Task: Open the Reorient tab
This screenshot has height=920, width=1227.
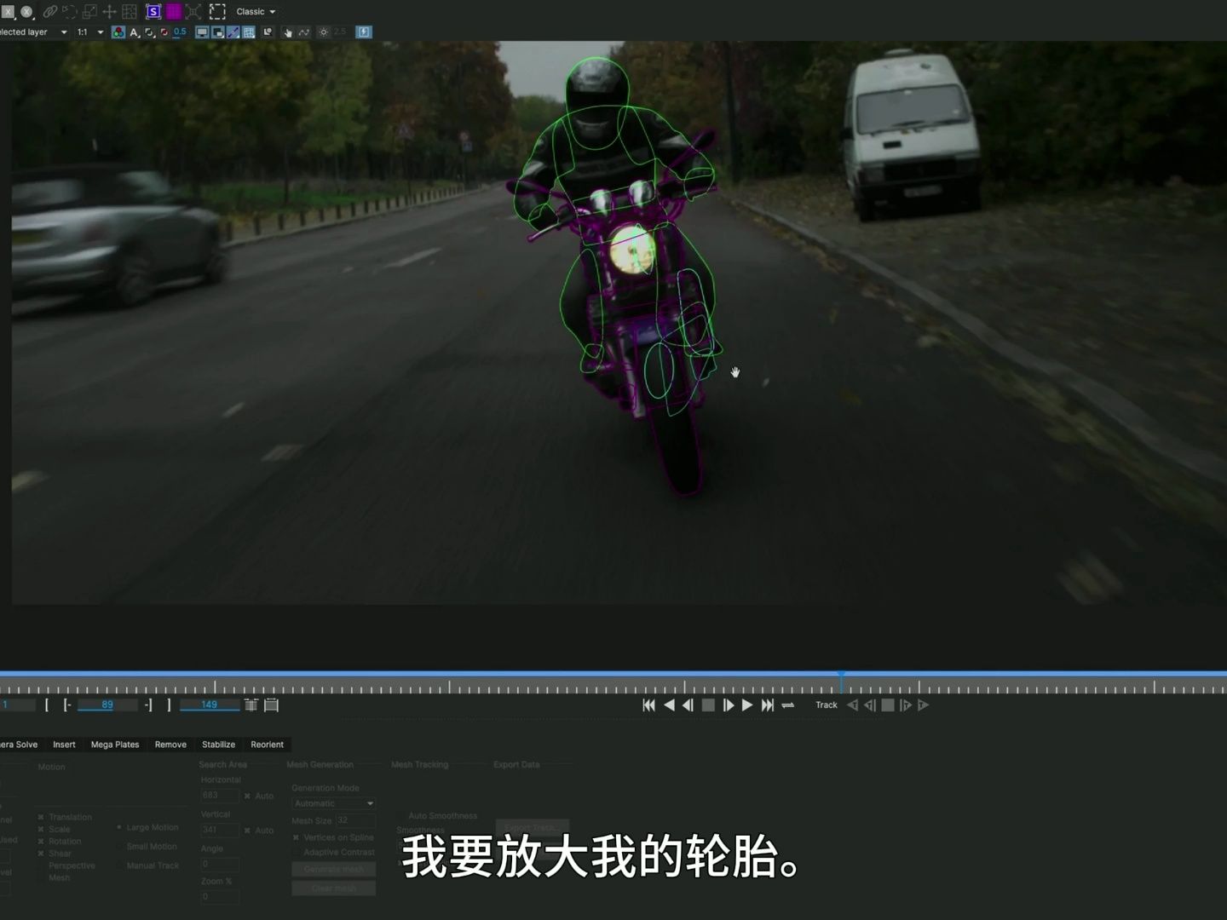Action: tap(267, 745)
